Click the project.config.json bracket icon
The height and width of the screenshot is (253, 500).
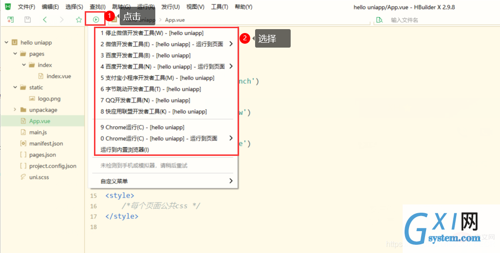[x=23, y=166]
